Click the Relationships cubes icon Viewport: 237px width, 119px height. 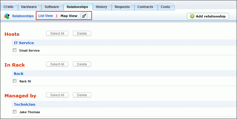7,16
